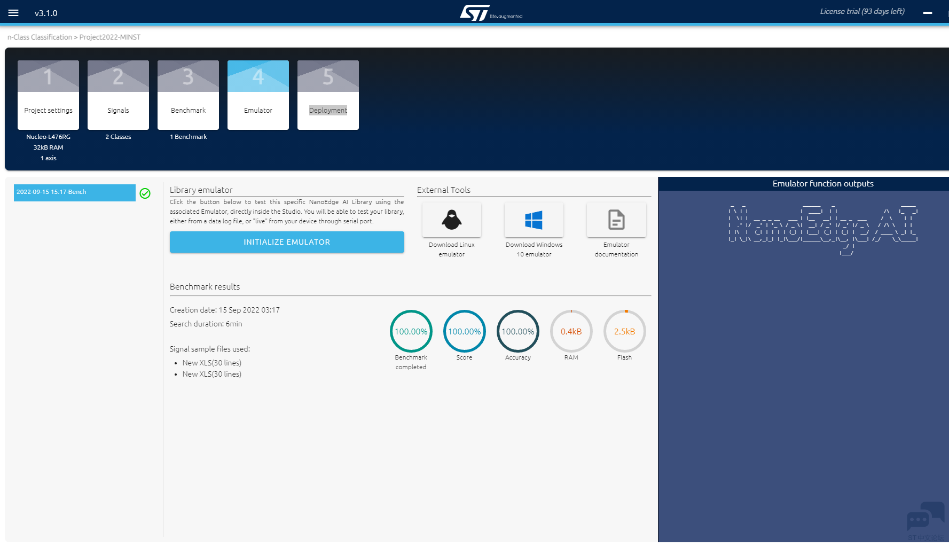
Task: Click the n-Class Classification breadcrumb
Action: pos(40,37)
